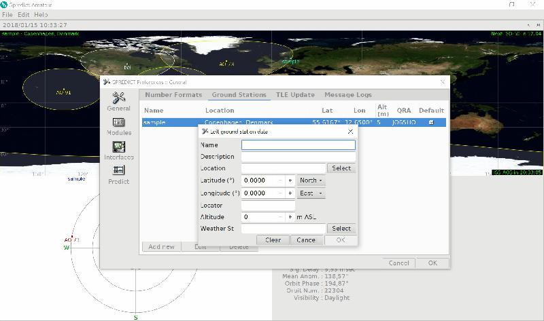Cancel the ground station edit dialog
544x321 pixels.
point(307,240)
